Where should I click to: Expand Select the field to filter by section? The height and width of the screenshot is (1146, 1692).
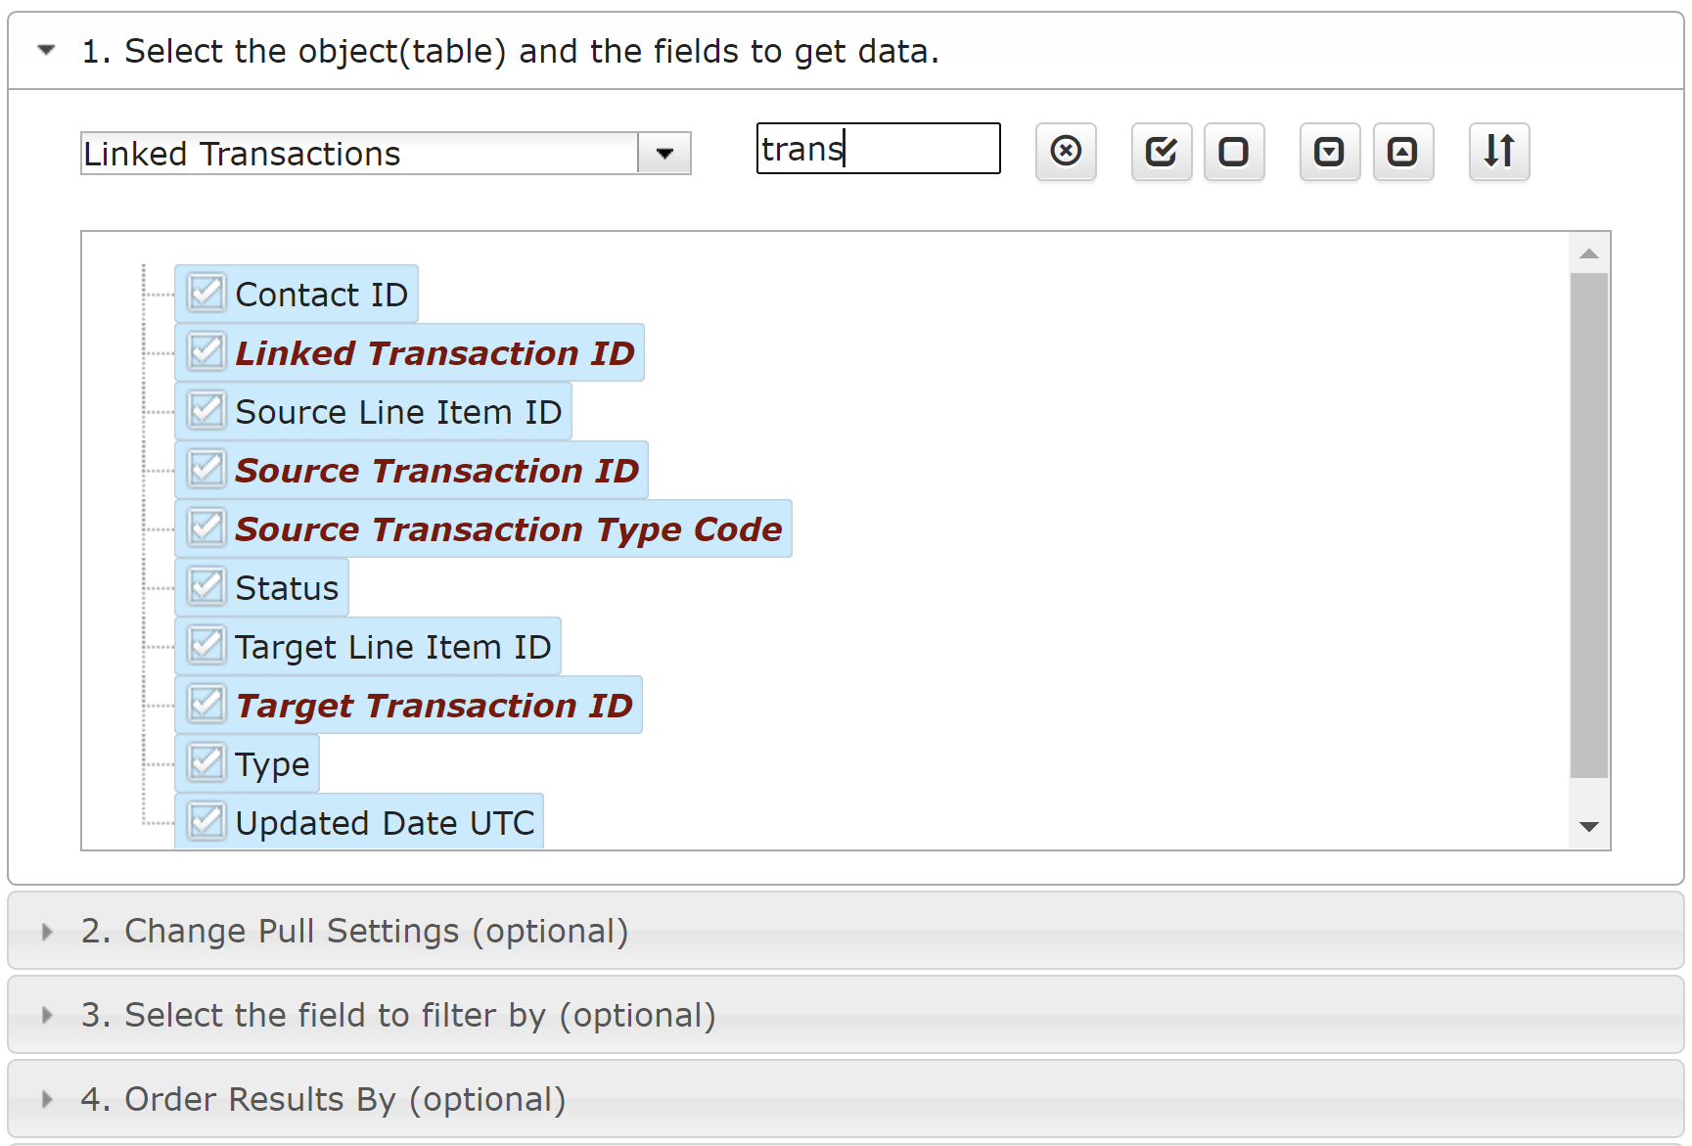[397, 1015]
